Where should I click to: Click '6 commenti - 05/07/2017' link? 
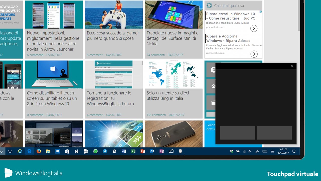tap(44, 55)
